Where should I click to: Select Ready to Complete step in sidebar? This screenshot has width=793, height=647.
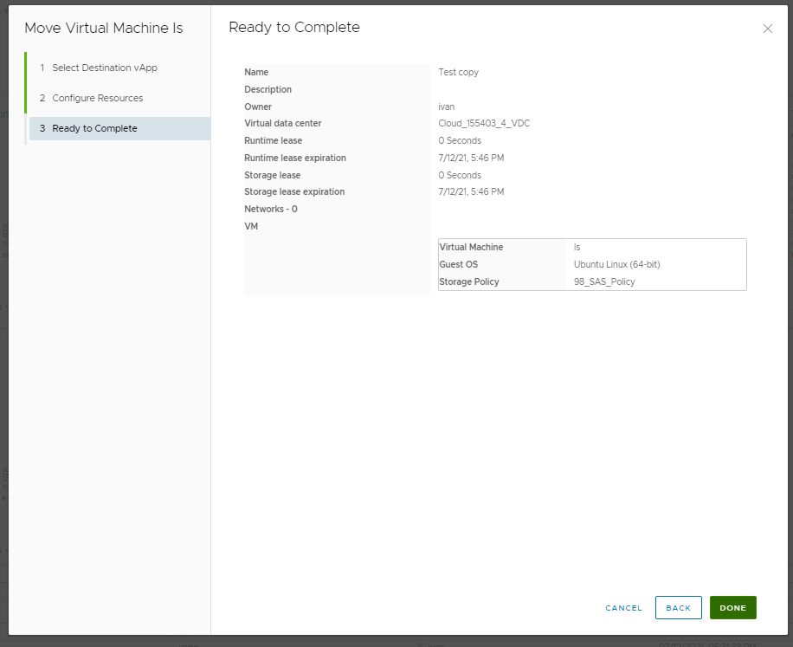94,128
